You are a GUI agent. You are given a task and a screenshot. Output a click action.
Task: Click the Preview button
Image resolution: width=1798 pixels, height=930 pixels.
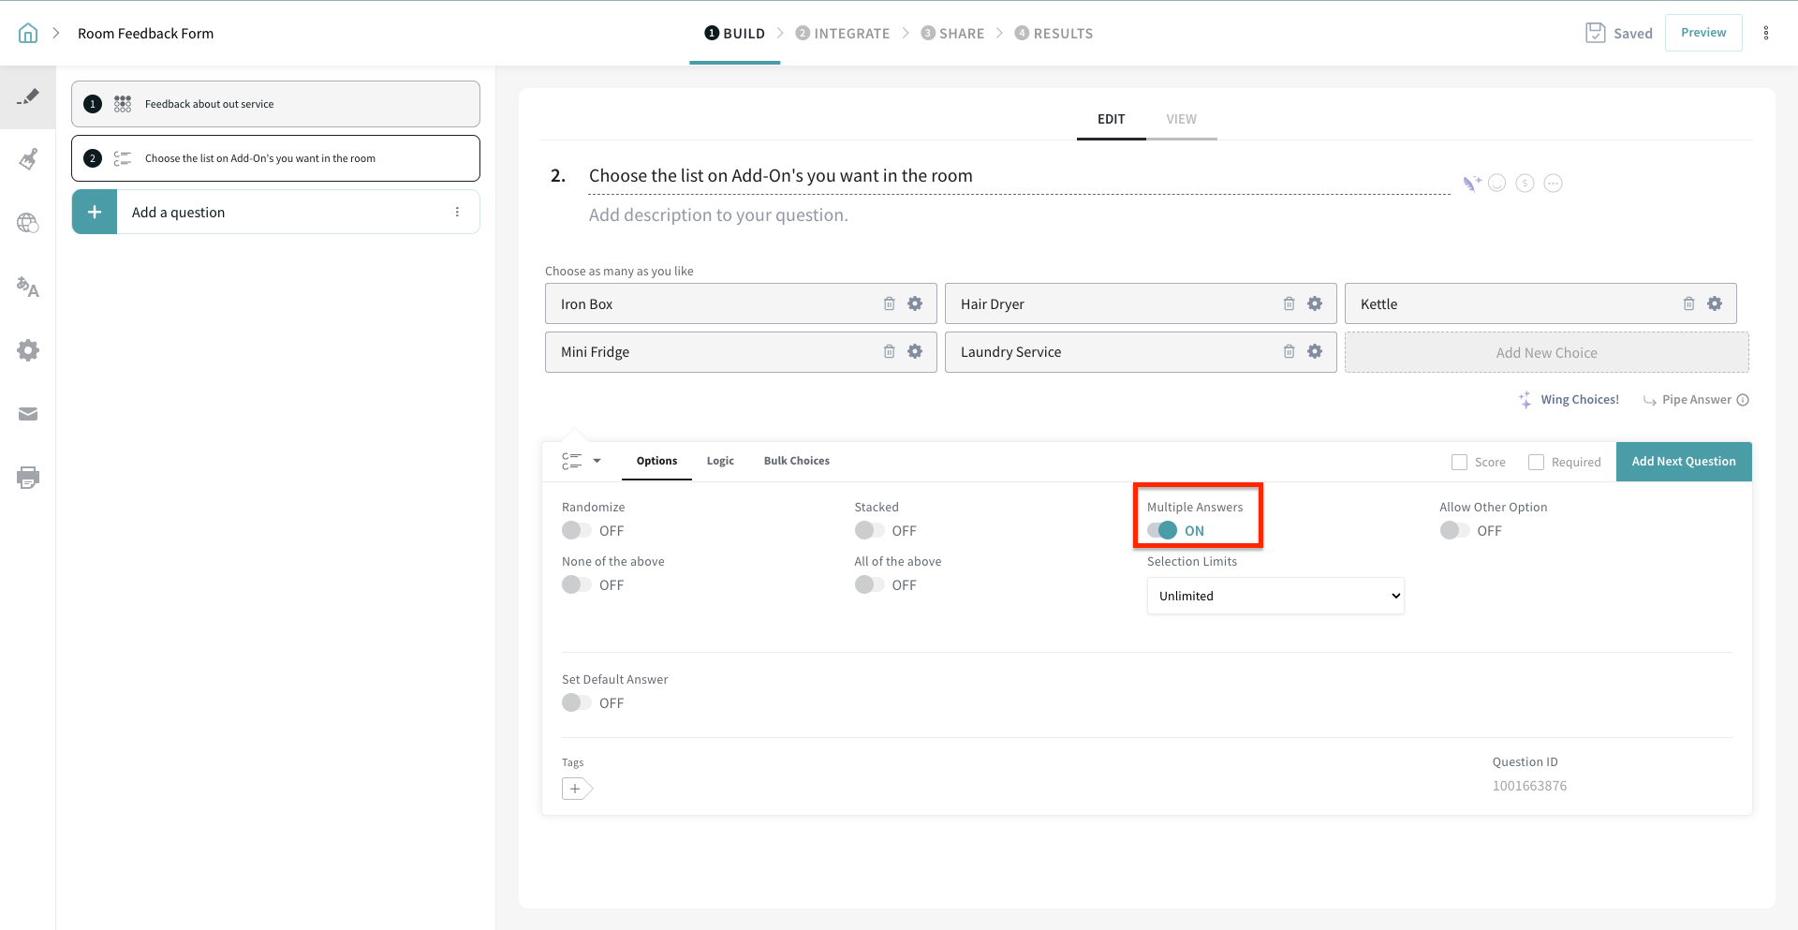(1702, 33)
